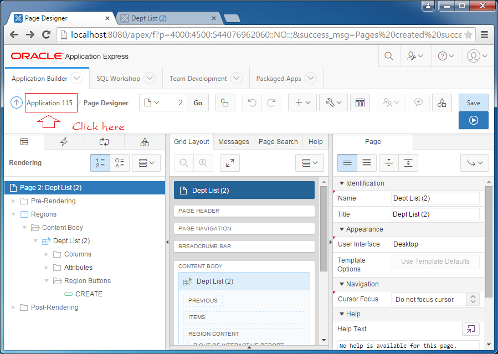
Task: Open the Create plus menu
Action: 302,102
